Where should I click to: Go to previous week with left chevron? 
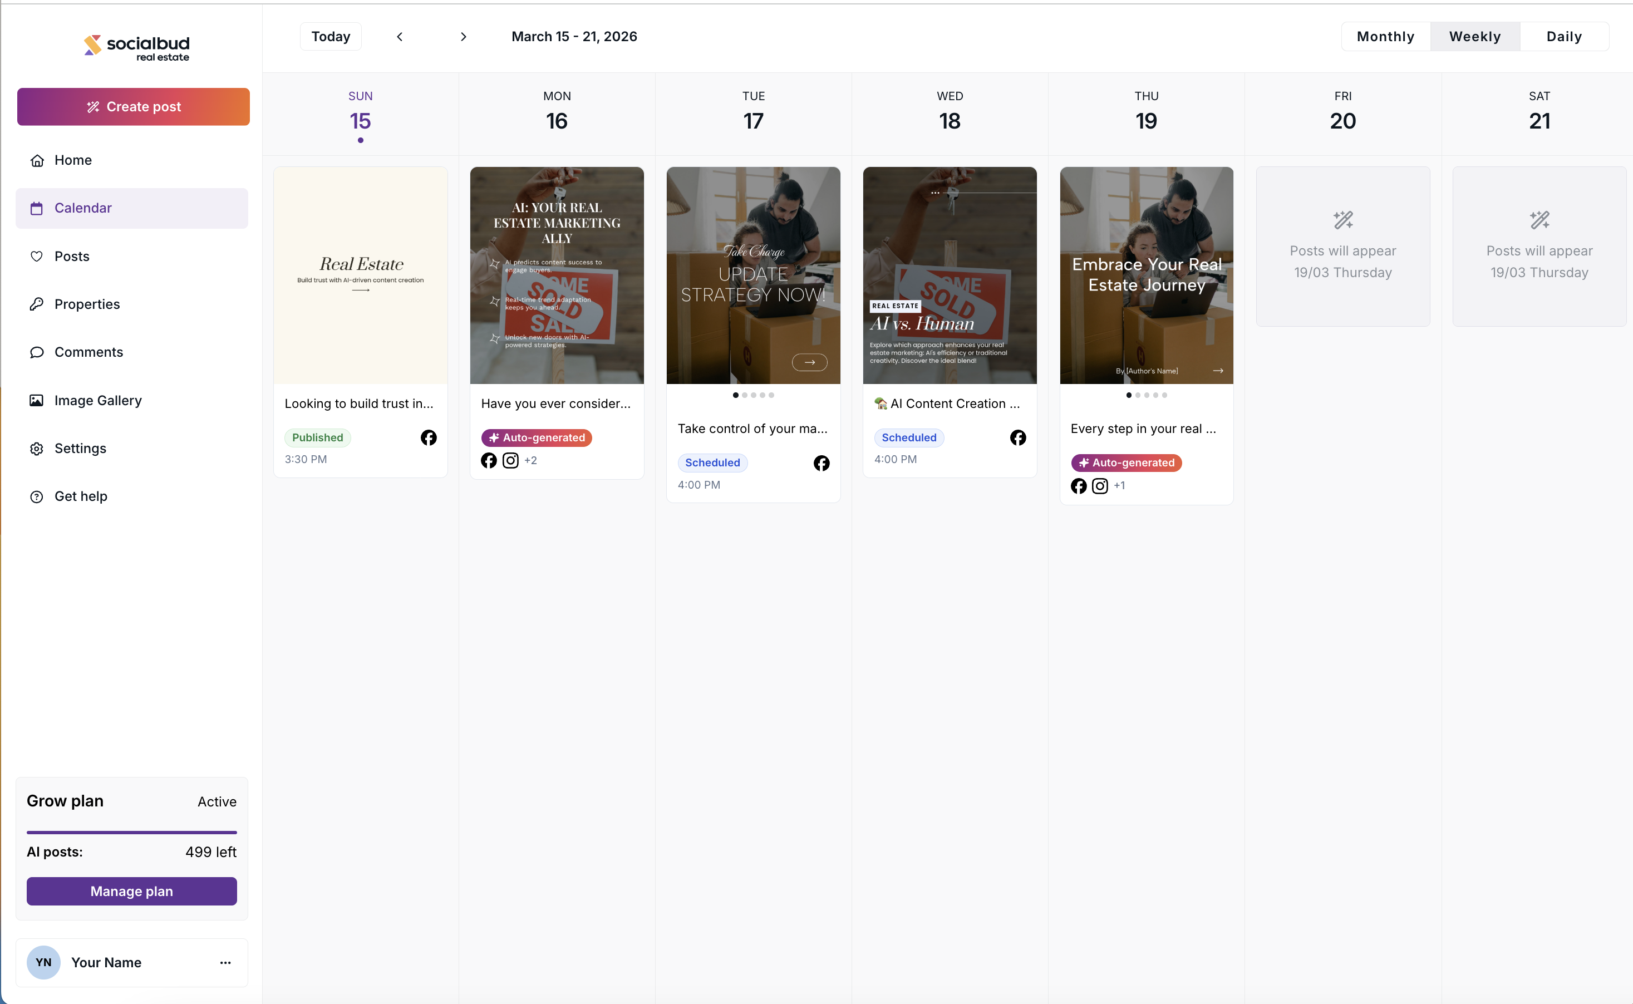[400, 37]
